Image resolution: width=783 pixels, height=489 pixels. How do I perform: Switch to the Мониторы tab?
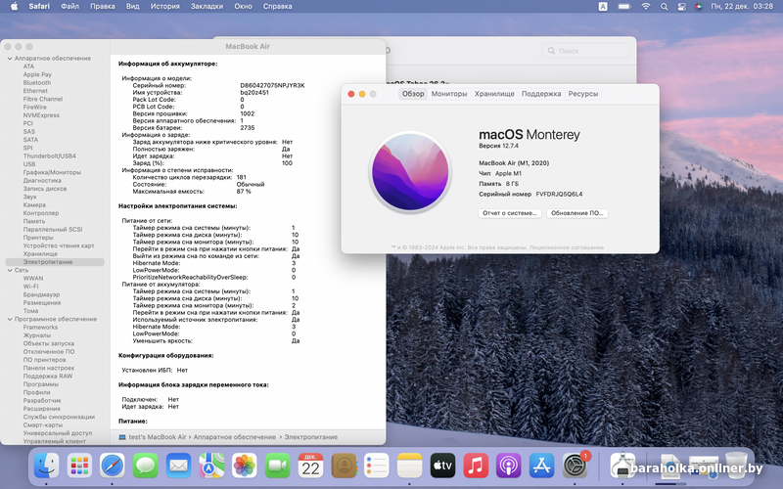coord(448,94)
